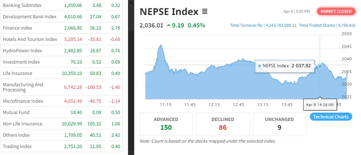Click the UNCHANGED count box
361x155 pixels.
pos(279,124)
